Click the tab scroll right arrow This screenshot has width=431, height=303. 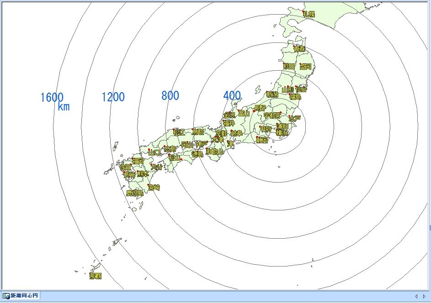(424, 297)
